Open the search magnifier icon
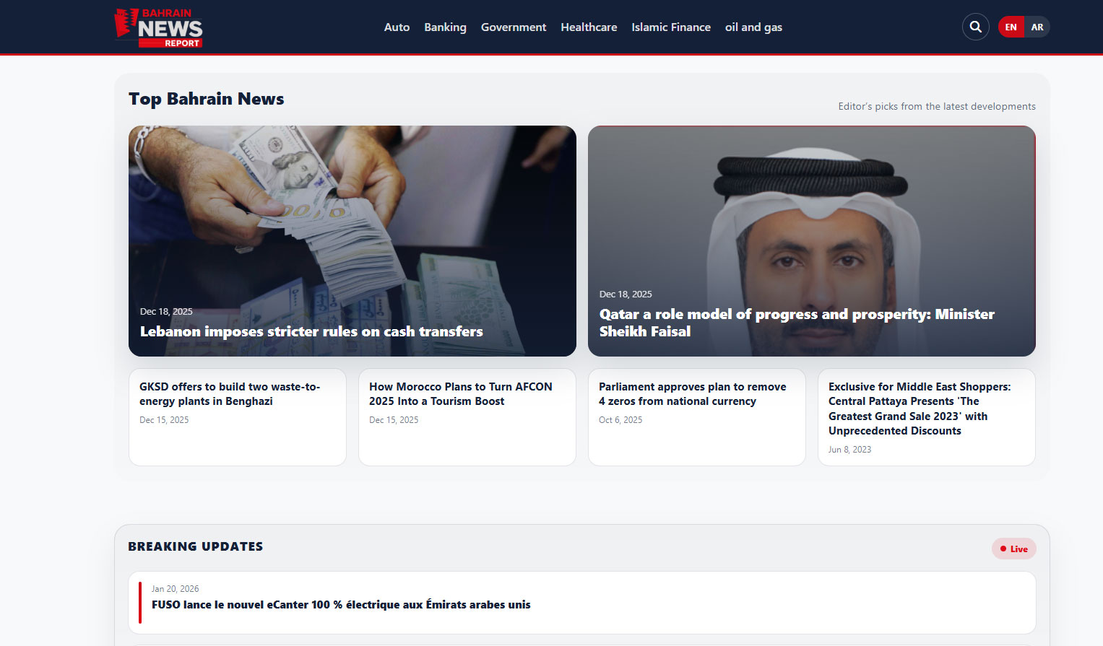1103x646 pixels. click(x=975, y=27)
